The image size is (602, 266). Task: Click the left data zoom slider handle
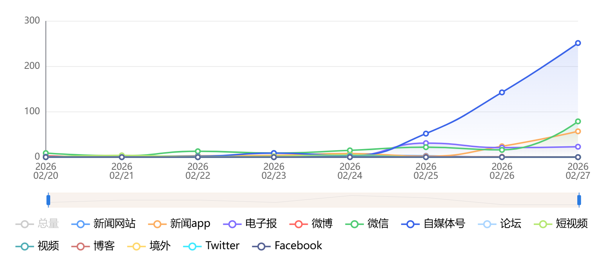[x=48, y=200]
